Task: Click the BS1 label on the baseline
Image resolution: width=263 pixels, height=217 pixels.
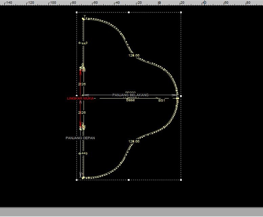Action: 161,101
